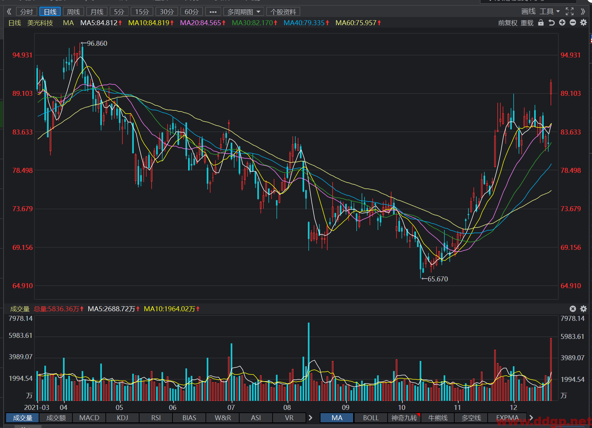
Task: Zoom in chart with plus icon
Action: [x=562, y=23]
